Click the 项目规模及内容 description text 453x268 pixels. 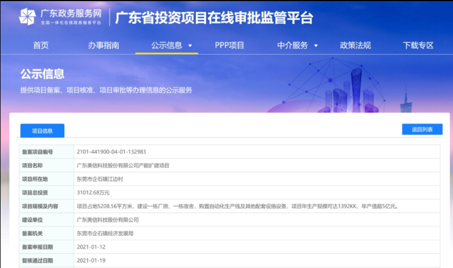click(236, 207)
